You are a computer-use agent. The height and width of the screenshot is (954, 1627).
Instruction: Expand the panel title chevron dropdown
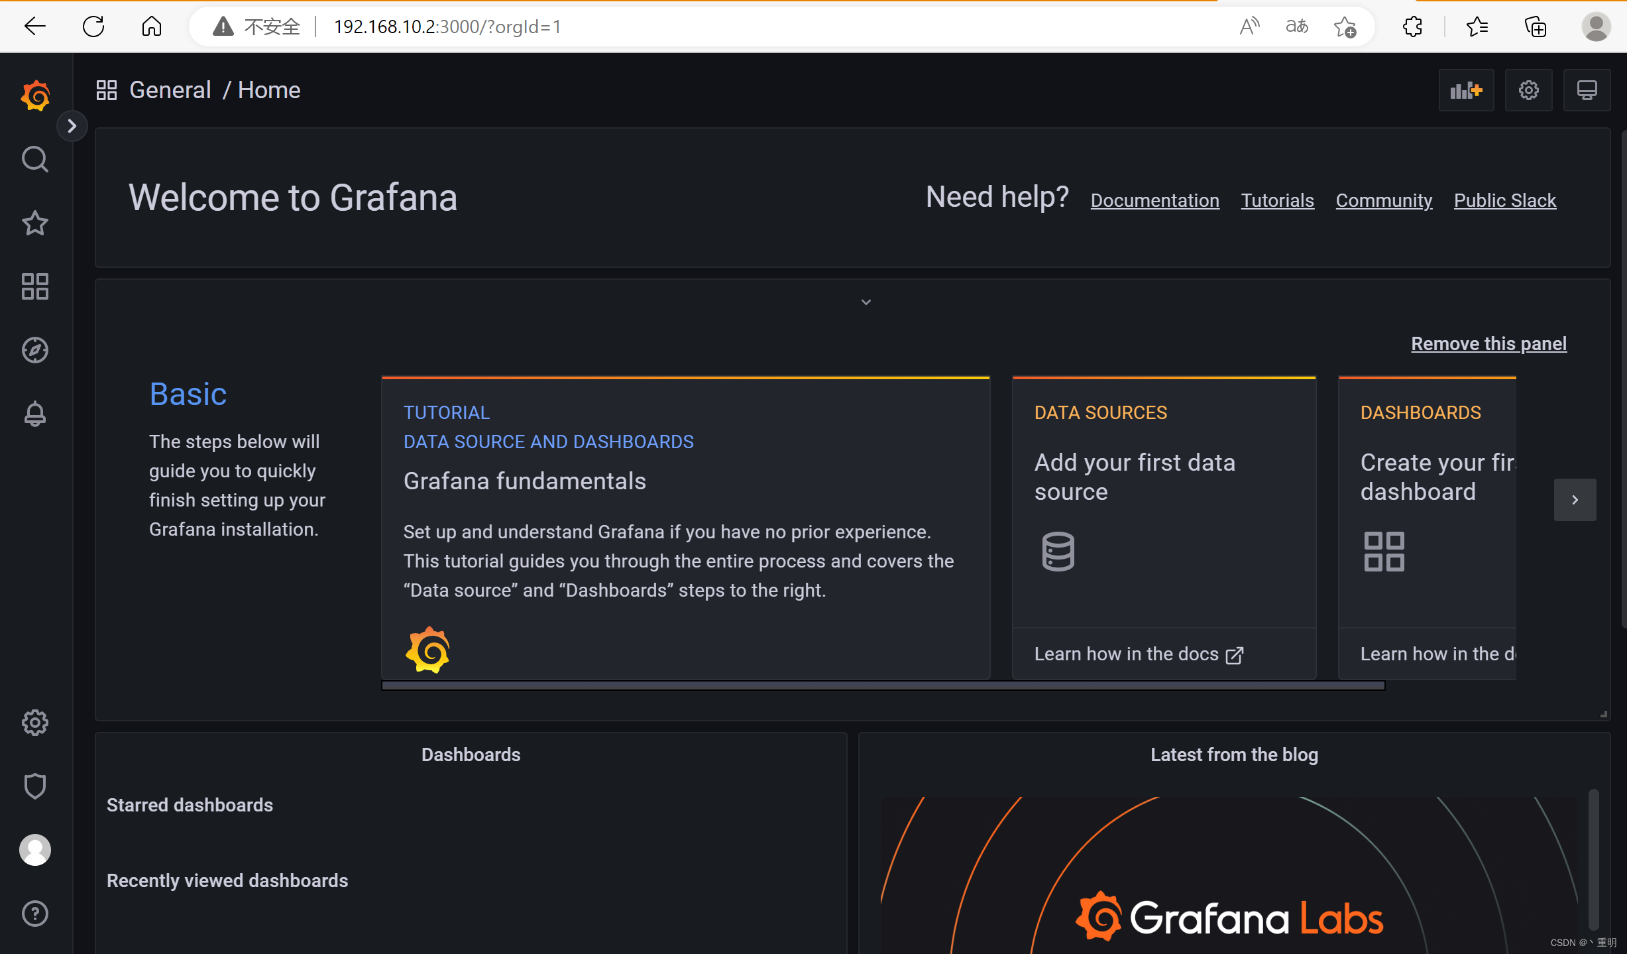click(x=866, y=302)
